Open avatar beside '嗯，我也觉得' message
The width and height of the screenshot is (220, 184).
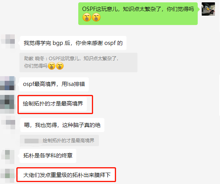click(8, 123)
